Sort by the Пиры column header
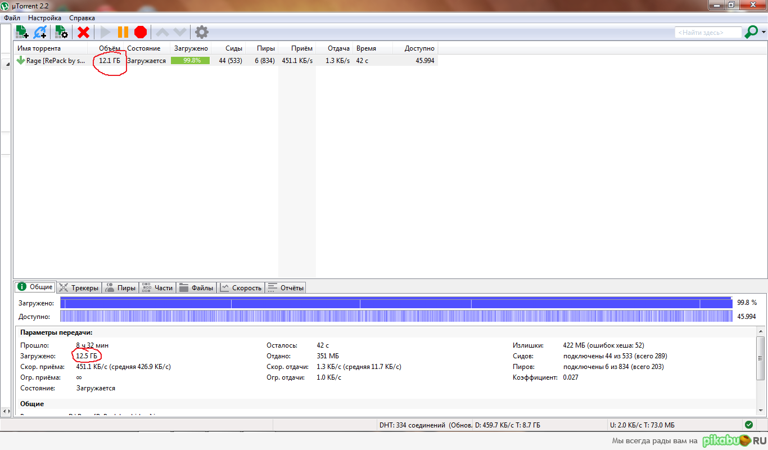This screenshot has height=450, width=768. coord(261,48)
